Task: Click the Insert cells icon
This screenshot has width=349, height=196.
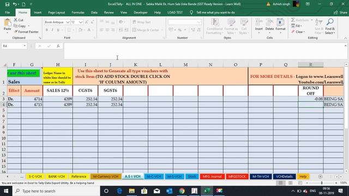Action: [x=258, y=22]
